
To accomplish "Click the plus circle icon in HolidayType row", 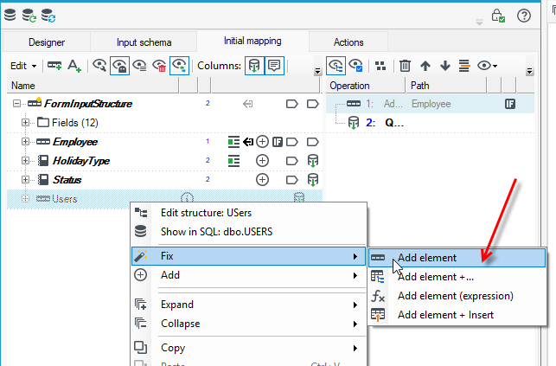I will (262, 161).
